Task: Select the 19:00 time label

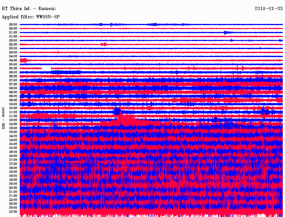Action: pyautogui.click(x=13, y=176)
